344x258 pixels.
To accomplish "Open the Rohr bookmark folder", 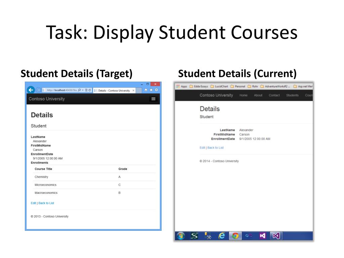I will pyautogui.click(x=253, y=86).
